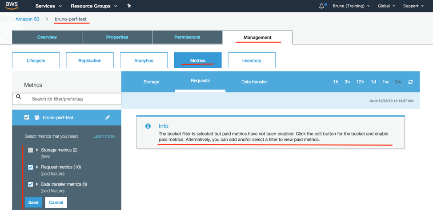Viewport: 433px width, 210px height.
Task: Click the 'As of 10/28/19 12:13:37 AM' timestamp
Action: (391, 101)
